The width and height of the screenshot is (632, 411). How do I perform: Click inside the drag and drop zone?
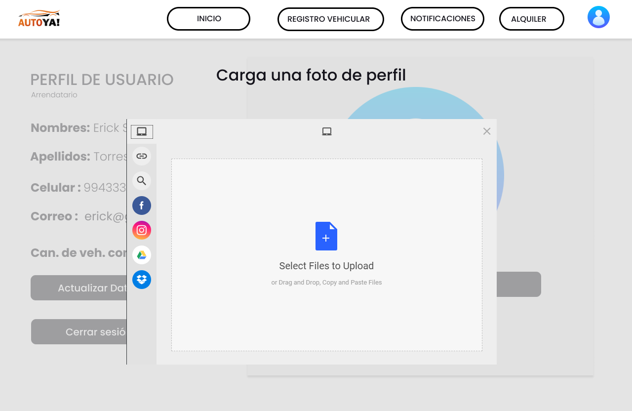point(327,255)
